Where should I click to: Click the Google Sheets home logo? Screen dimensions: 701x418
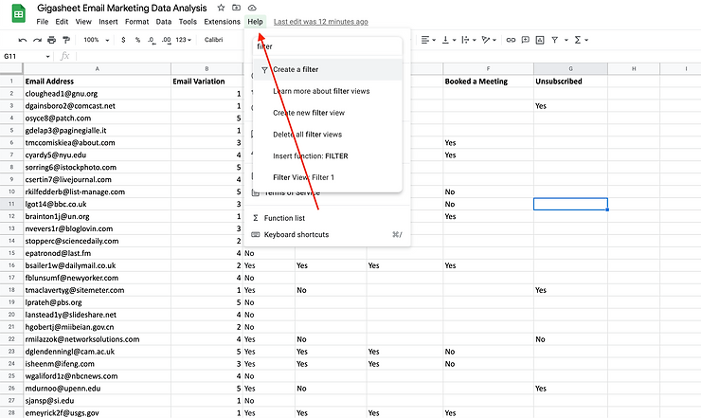[x=16, y=13]
